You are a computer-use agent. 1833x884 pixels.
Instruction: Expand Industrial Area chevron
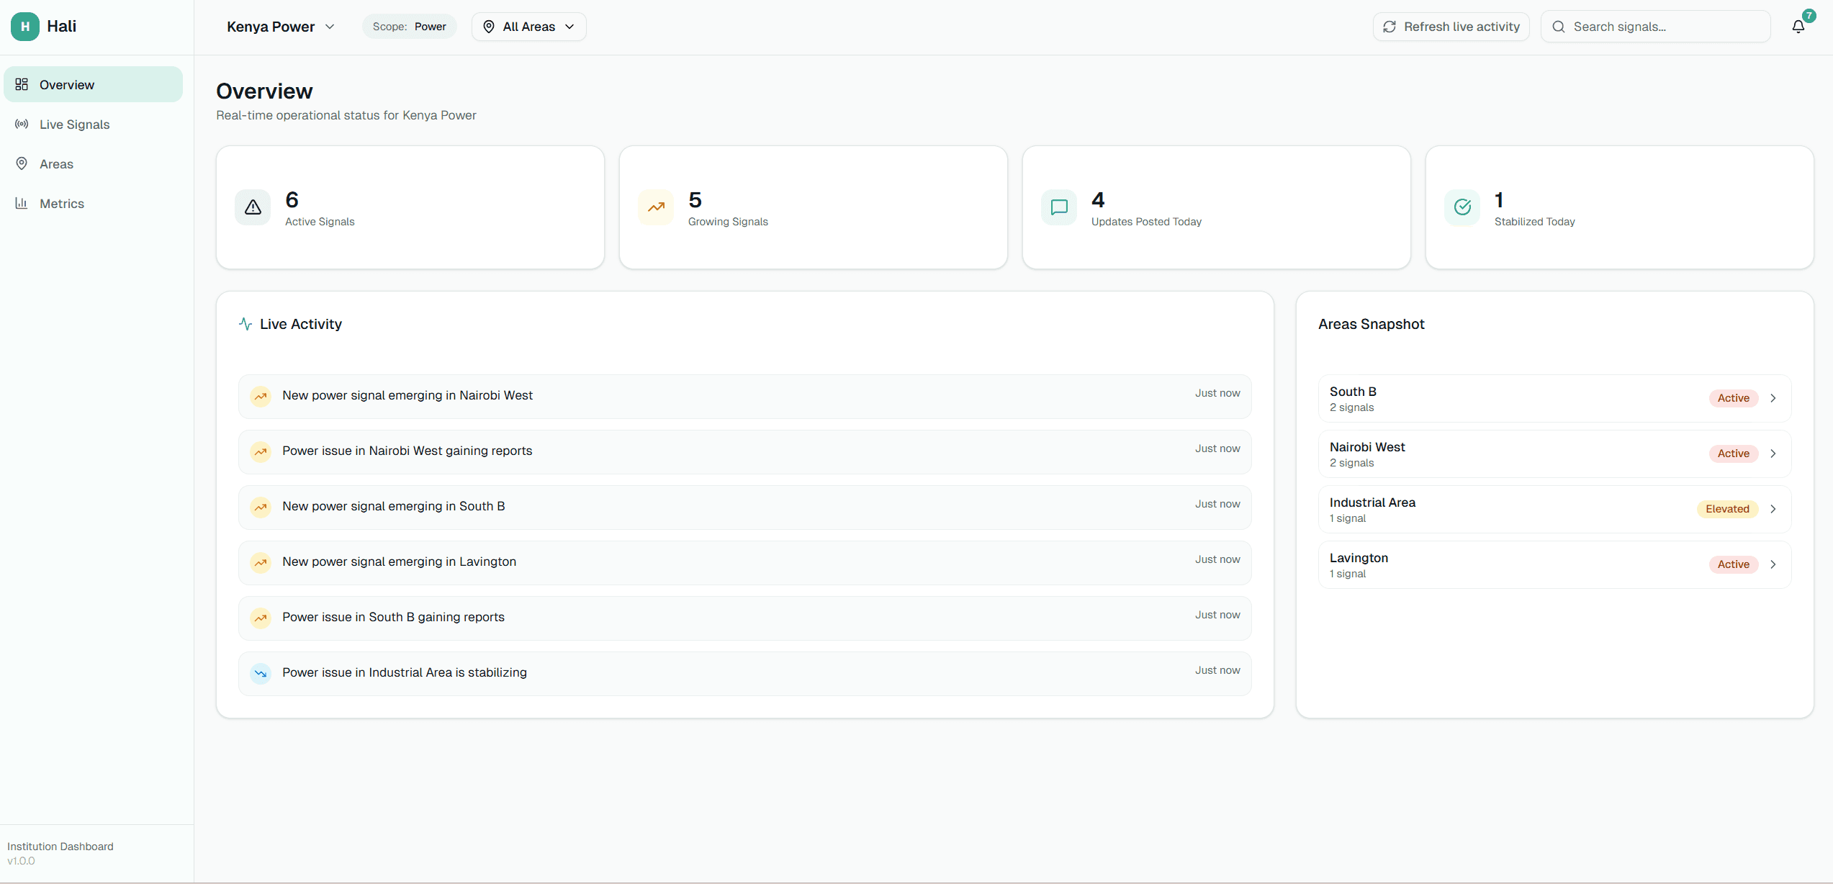tap(1773, 509)
